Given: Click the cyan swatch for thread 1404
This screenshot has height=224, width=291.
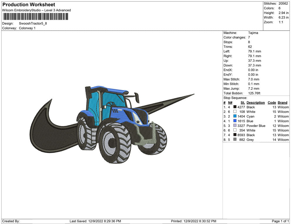Looking at the screenshot, I should click(x=235, y=116).
